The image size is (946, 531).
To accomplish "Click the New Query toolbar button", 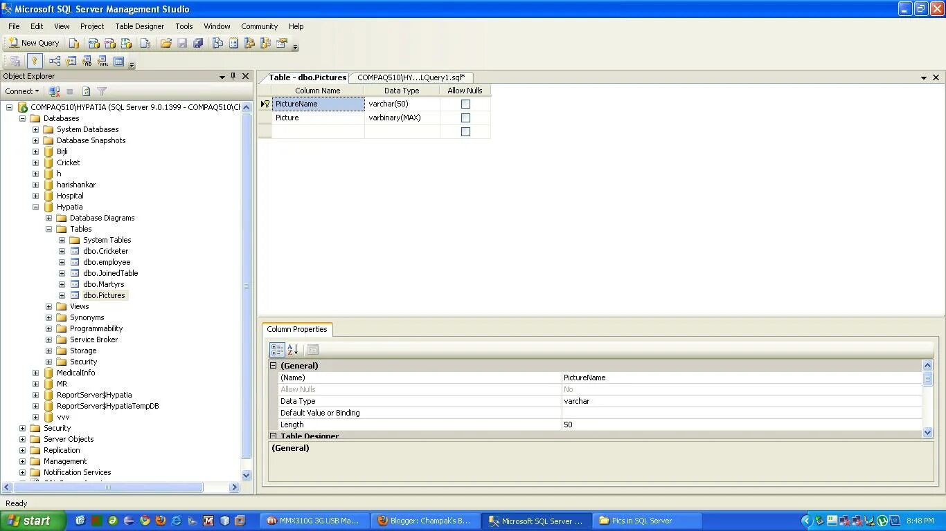I will tap(34, 43).
